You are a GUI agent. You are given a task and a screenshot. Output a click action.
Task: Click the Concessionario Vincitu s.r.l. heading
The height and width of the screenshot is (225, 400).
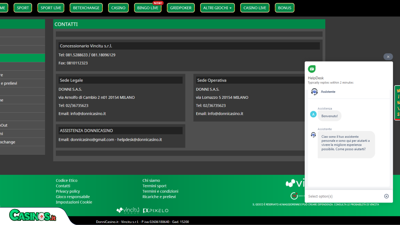pyautogui.click(x=189, y=46)
